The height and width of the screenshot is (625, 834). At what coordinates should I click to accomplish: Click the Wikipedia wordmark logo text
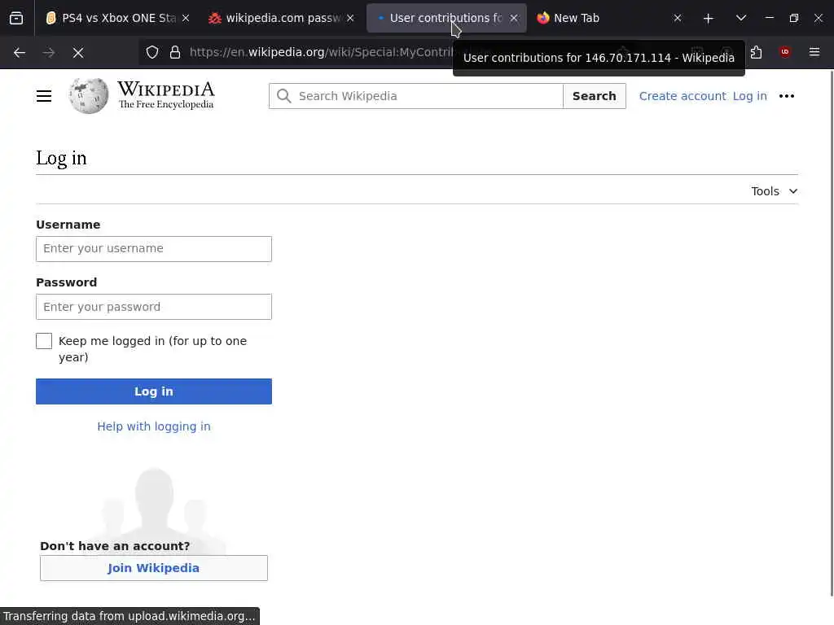coord(166,95)
